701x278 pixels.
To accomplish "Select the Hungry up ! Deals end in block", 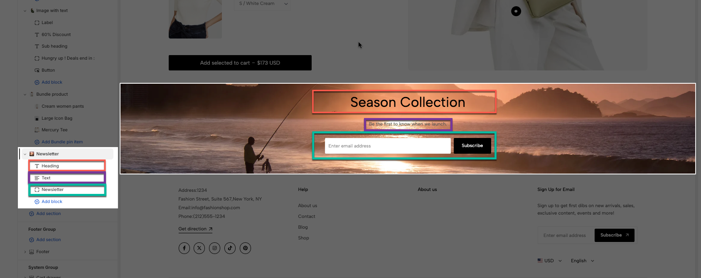I will [68, 58].
